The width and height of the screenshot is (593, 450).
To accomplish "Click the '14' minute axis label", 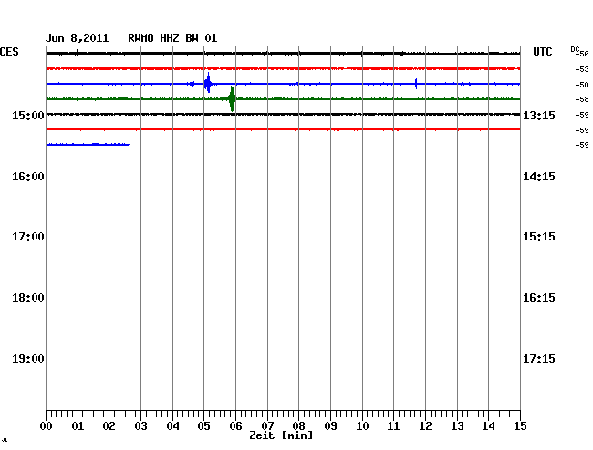I will coord(489,426).
